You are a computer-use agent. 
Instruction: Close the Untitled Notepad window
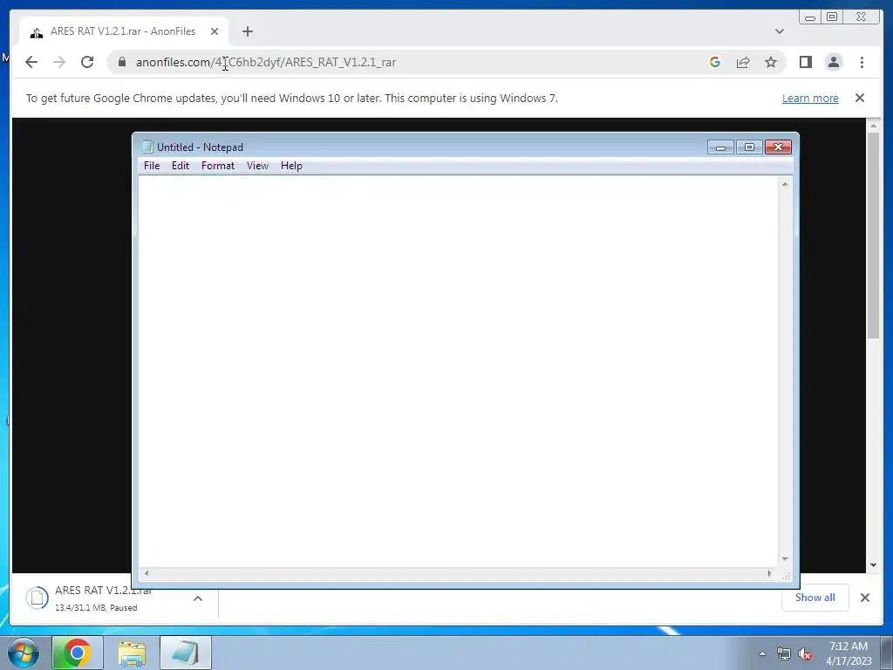(x=778, y=147)
